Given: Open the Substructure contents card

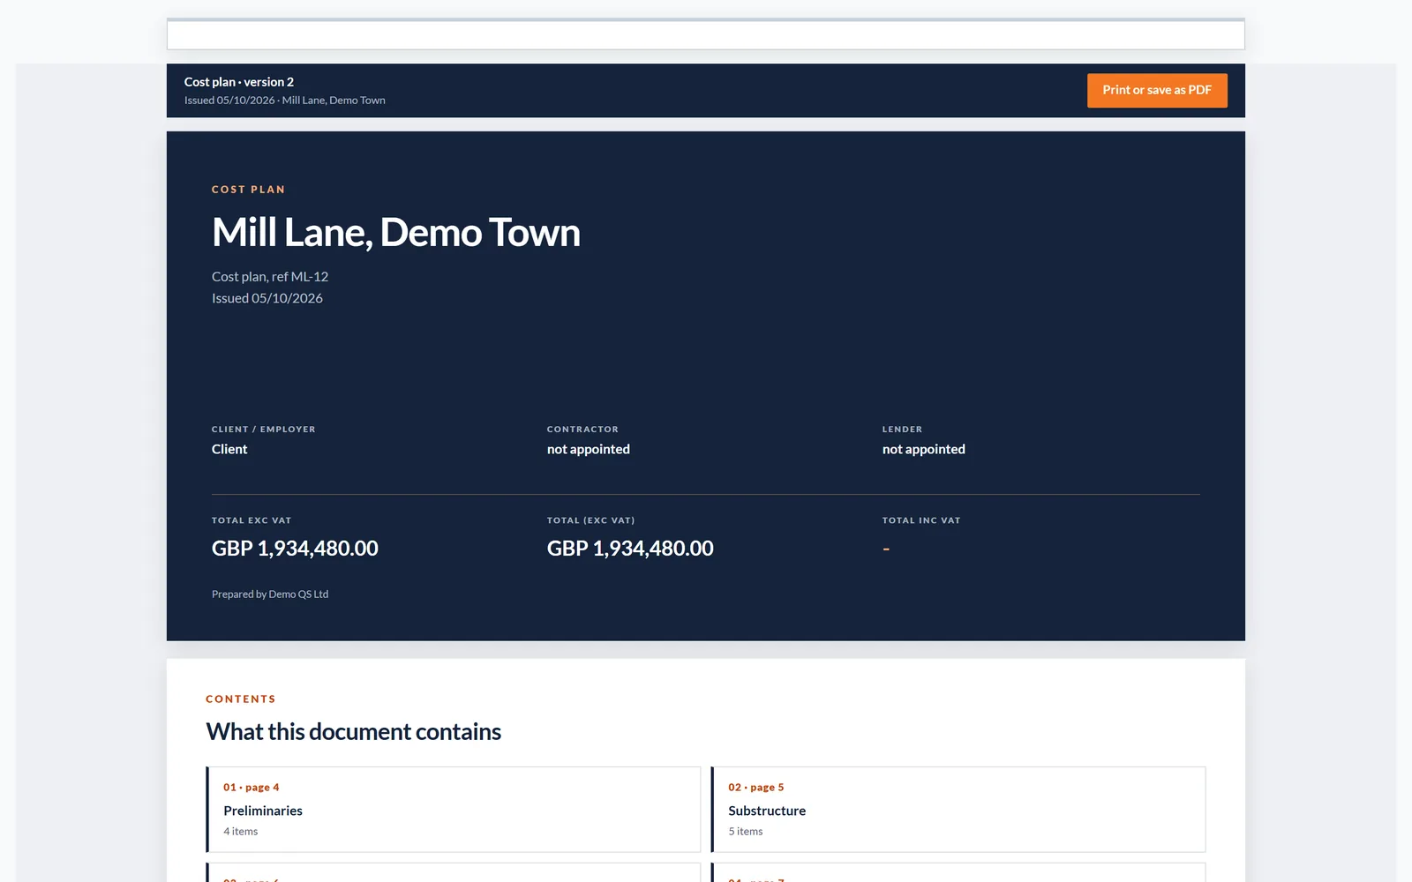Looking at the screenshot, I should click(x=958, y=809).
